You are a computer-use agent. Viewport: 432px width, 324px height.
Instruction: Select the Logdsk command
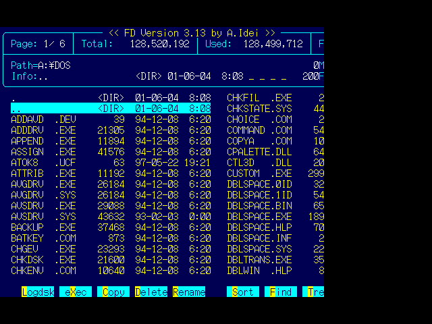click(x=38, y=292)
